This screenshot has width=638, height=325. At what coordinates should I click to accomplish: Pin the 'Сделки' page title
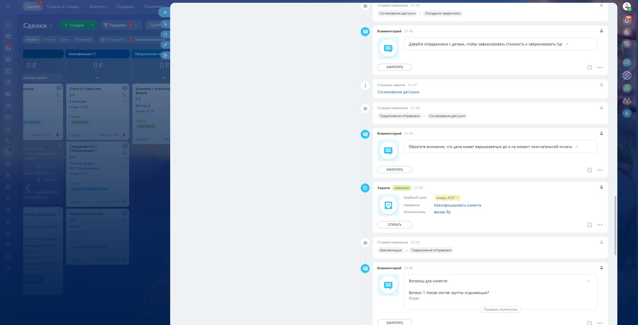(51, 26)
